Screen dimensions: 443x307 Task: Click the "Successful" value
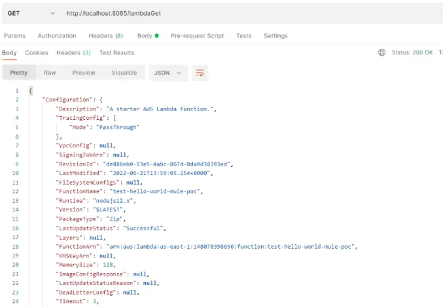[143, 228]
